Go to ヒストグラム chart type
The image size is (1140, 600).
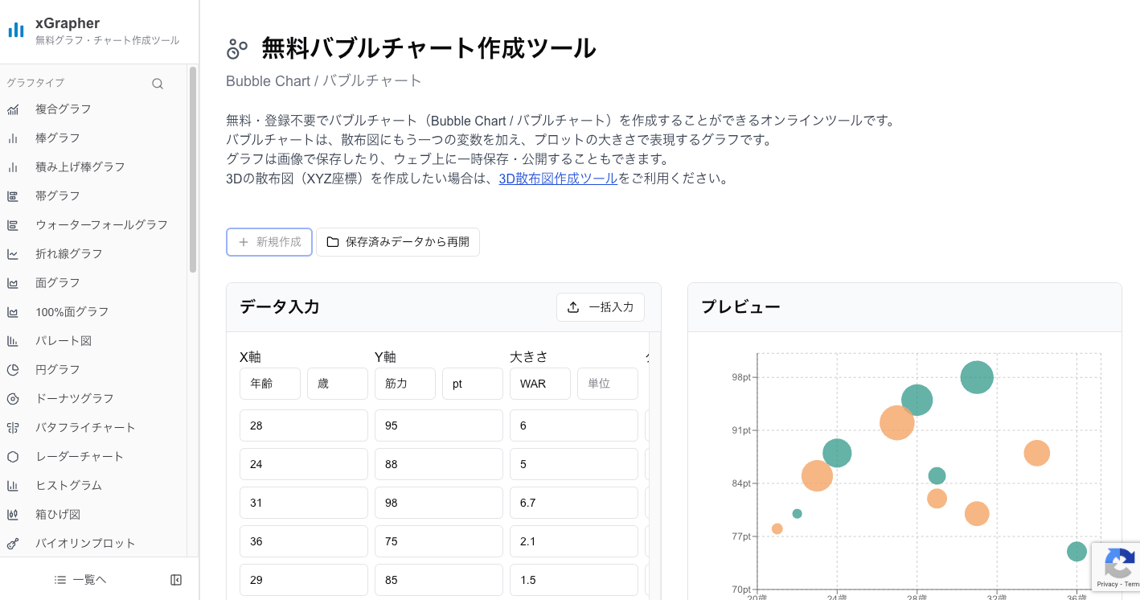[68, 486]
